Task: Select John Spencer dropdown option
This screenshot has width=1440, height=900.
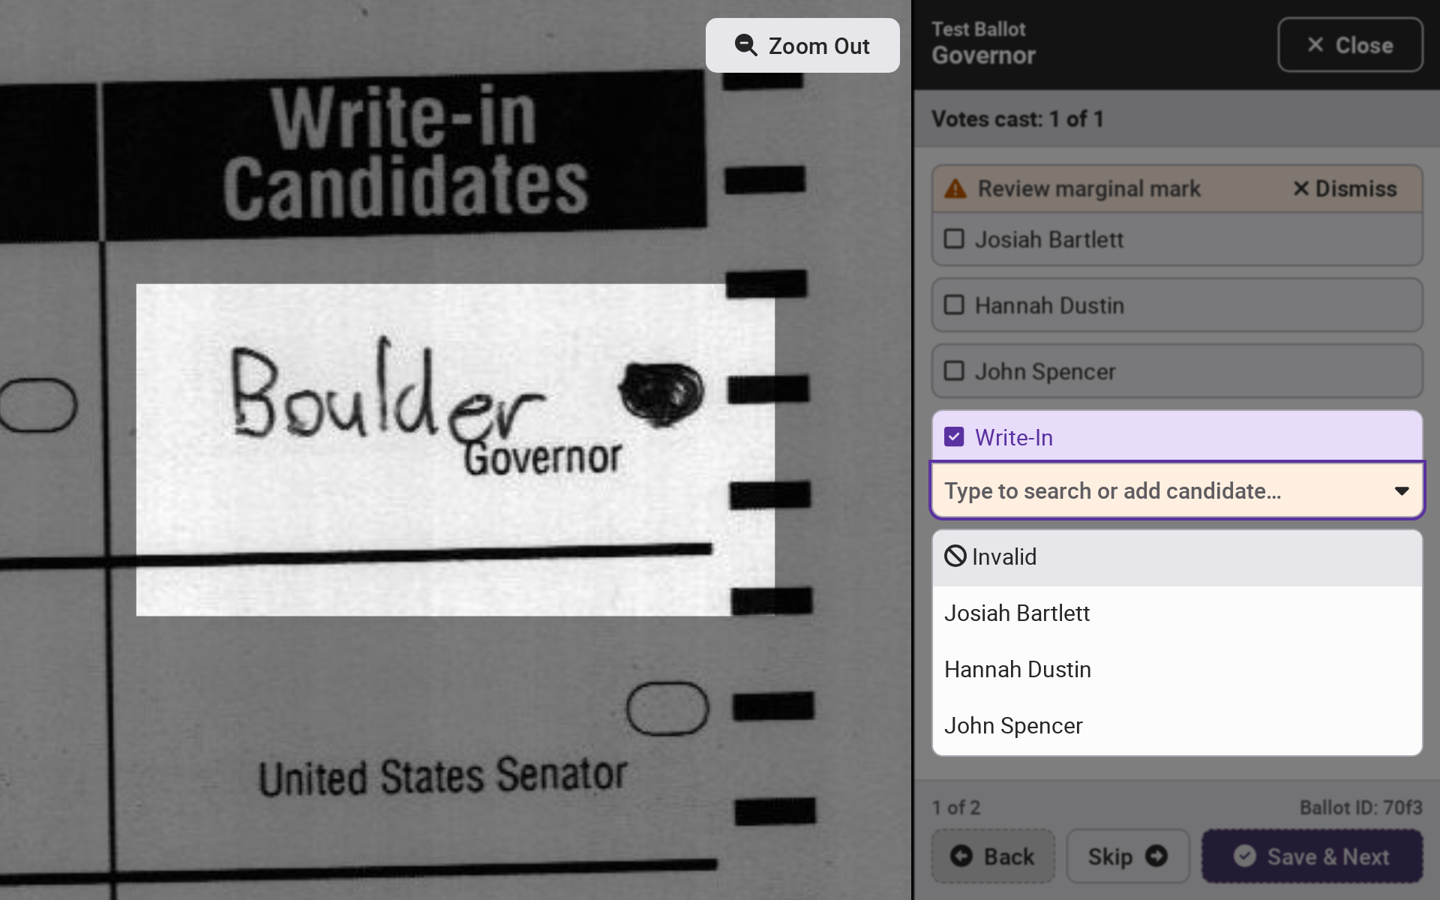Action: pos(1013,726)
